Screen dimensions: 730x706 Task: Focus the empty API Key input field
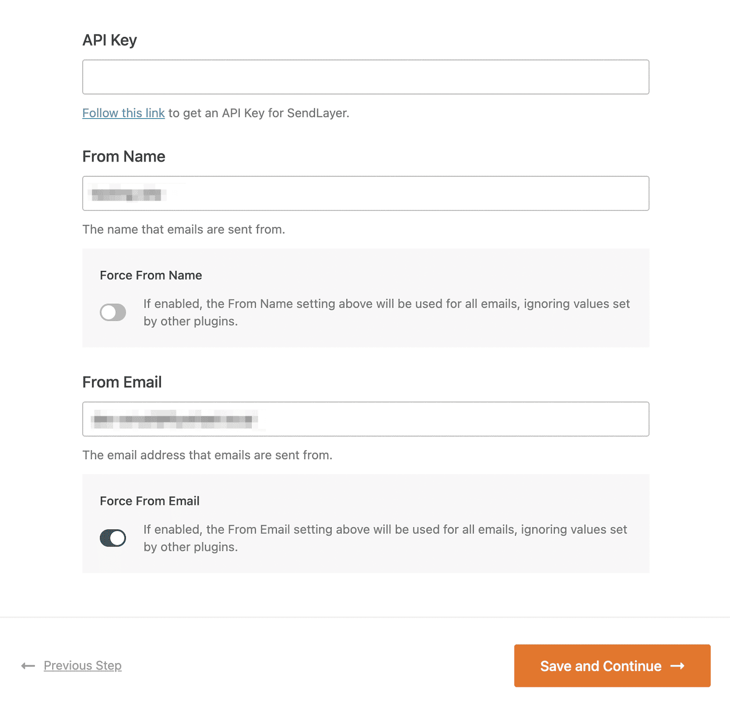pyautogui.click(x=365, y=76)
